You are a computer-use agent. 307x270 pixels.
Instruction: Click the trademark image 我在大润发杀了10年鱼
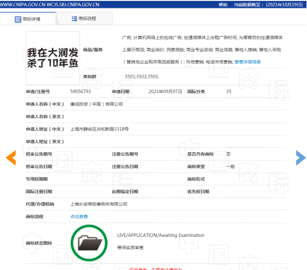(x=53, y=58)
